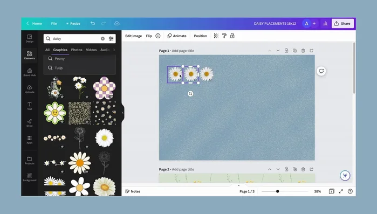Open the Resize dropdown
The height and width of the screenshot is (214, 377).
pos(73,23)
